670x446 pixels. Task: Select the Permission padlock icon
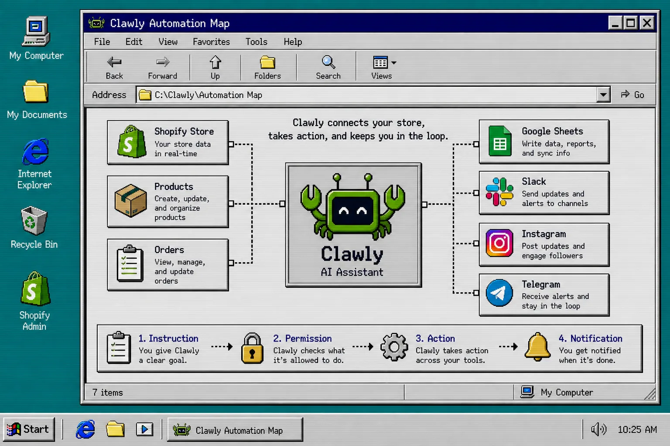[x=252, y=348]
